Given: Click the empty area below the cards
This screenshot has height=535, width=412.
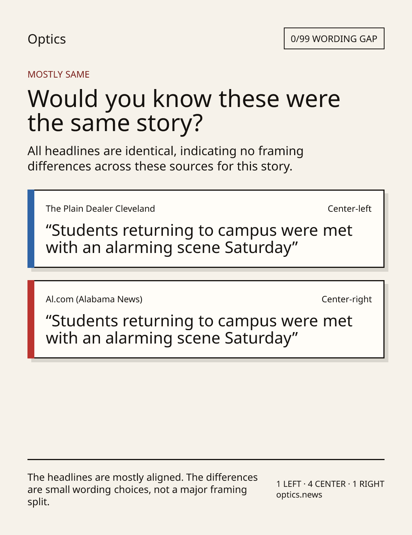Looking at the screenshot, I should [x=206, y=409].
